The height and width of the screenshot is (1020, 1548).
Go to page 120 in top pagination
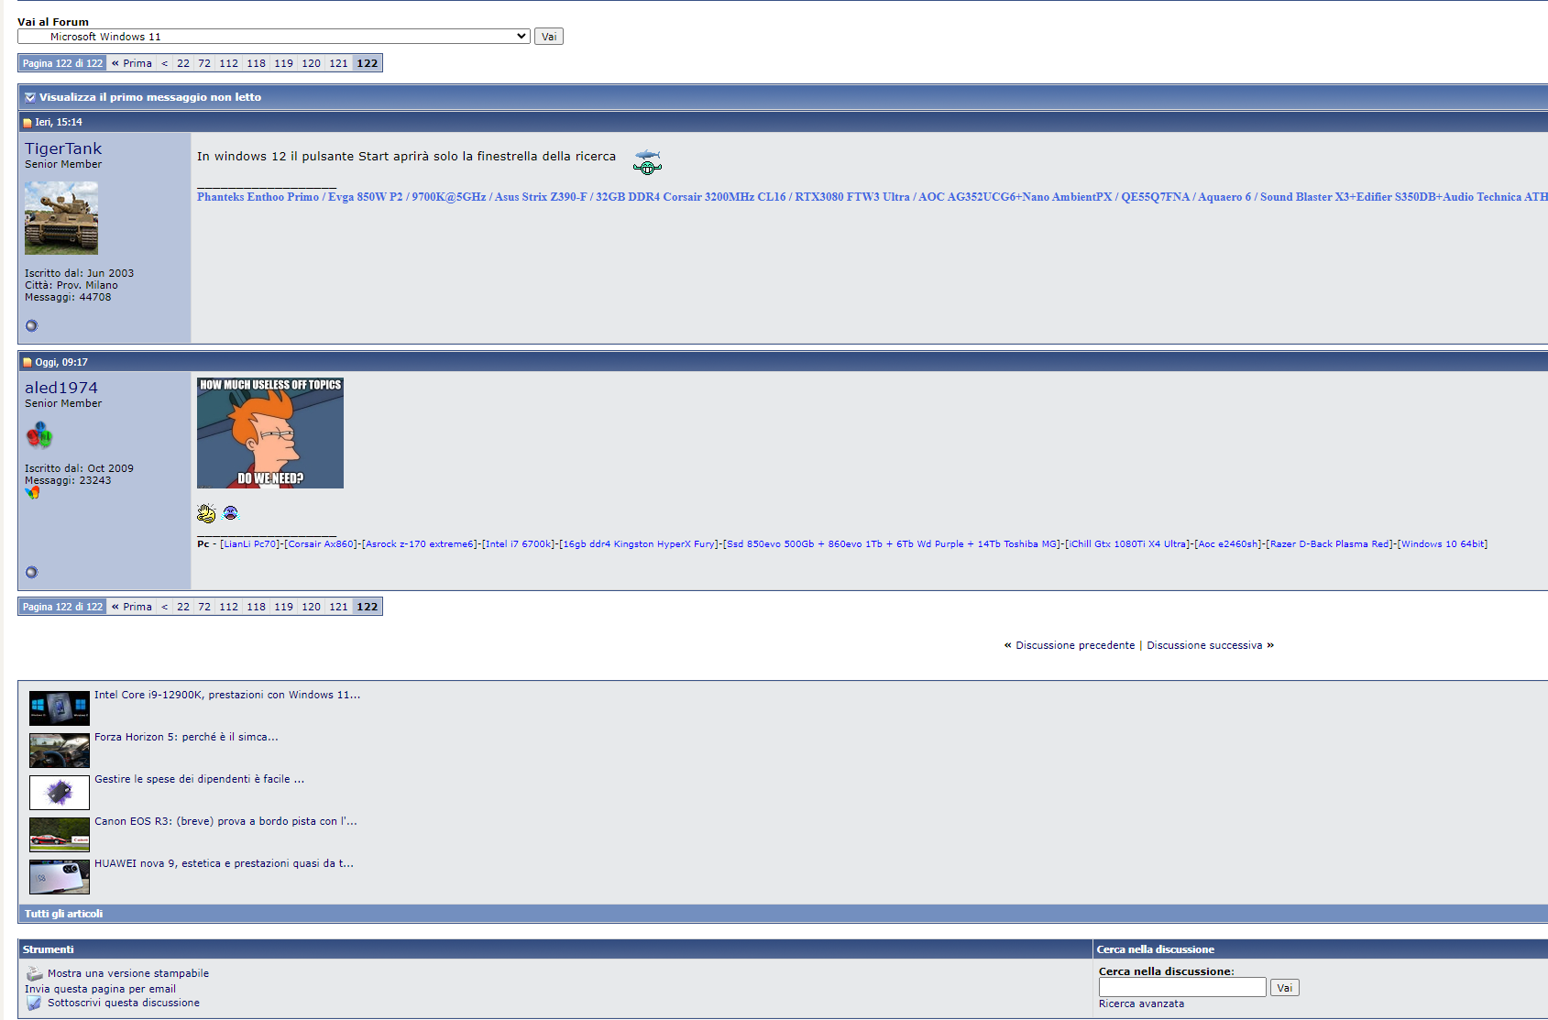(312, 63)
